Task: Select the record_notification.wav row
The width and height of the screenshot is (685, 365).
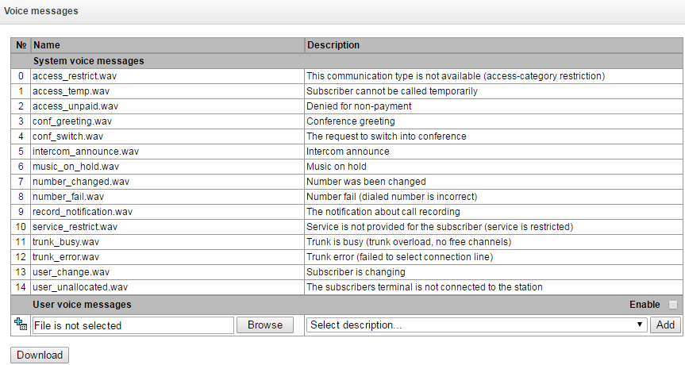Action: point(83,212)
